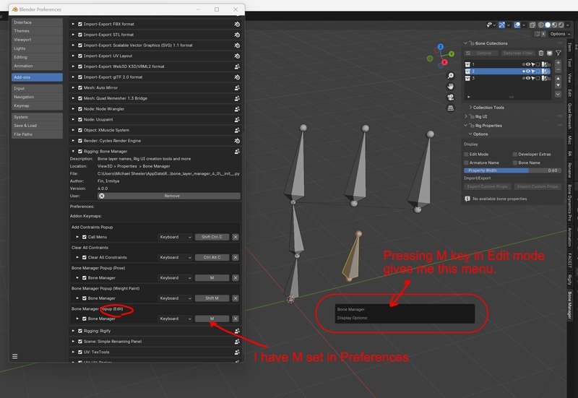Expand the bone collection list filter arrow
This screenshot has height=398, width=578.
(x=468, y=97)
